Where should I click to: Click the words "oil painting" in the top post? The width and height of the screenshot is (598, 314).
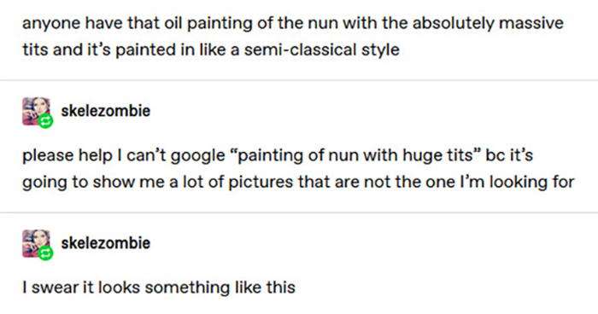pyautogui.click(x=208, y=24)
